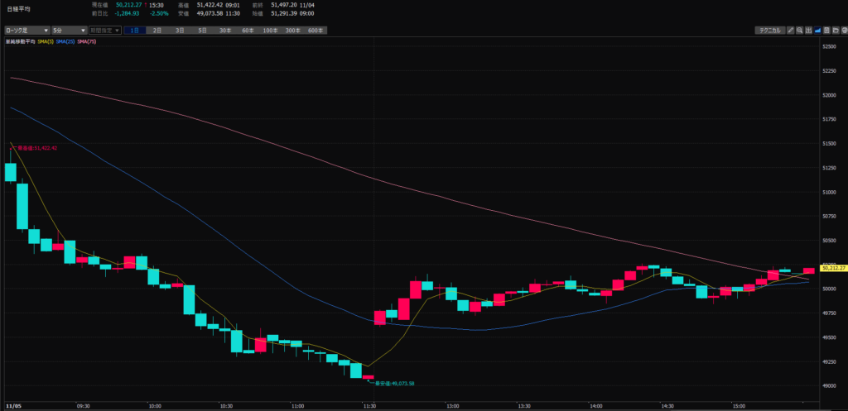Click the yellow SMA(5) legend label
848x411 pixels.
tap(46, 41)
